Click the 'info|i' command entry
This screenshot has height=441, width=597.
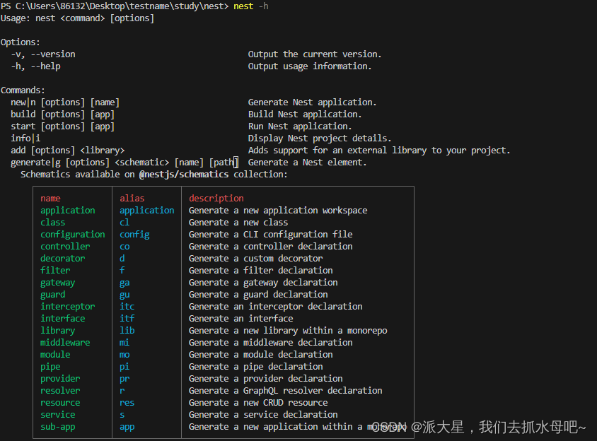[25, 138]
